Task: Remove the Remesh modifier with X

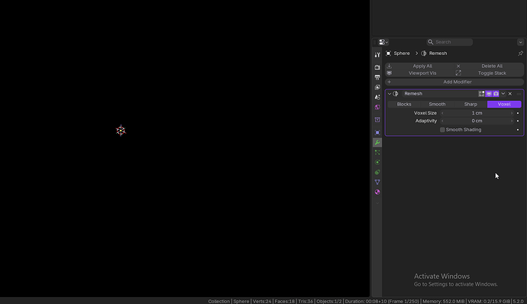Action: point(510,94)
